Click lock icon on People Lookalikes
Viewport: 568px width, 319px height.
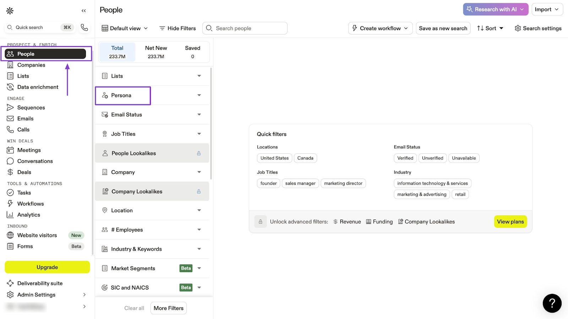click(x=199, y=153)
